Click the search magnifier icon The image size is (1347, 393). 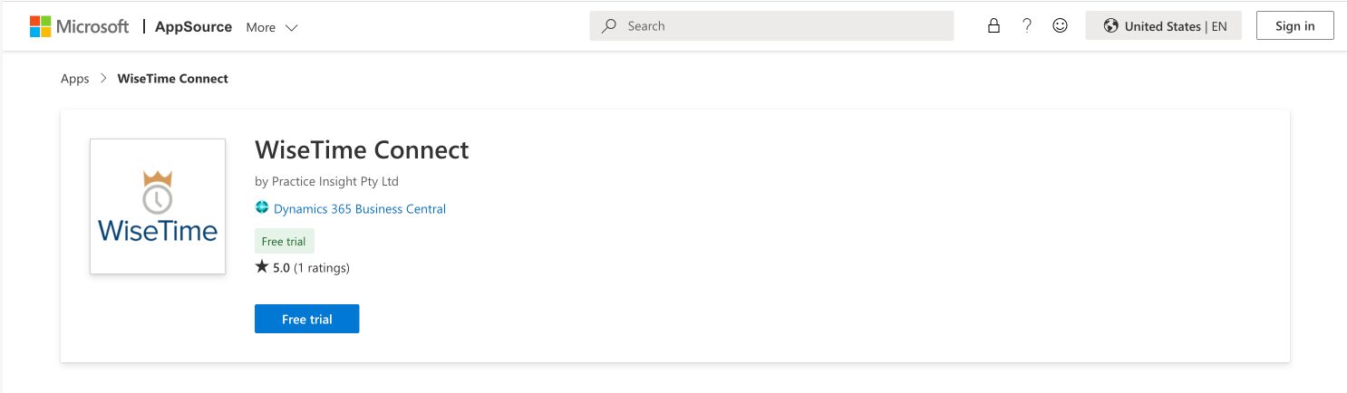click(x=610, y=26)
